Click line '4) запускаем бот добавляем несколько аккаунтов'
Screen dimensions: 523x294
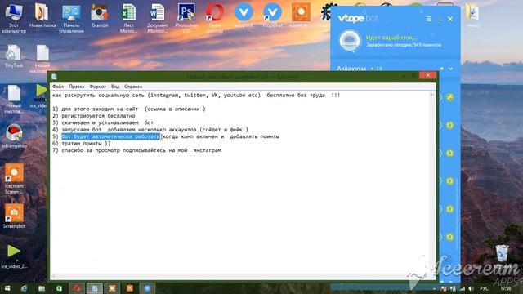(124, 129)
